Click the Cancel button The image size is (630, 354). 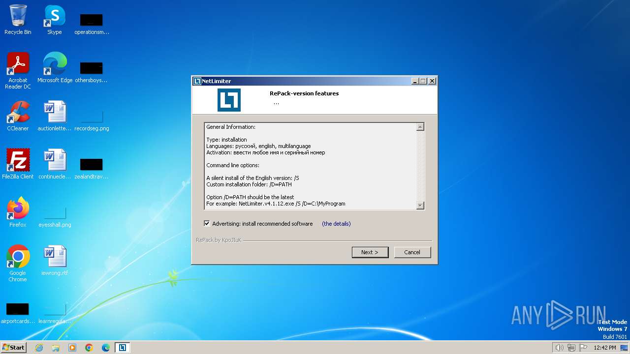(x=412, y=252)
